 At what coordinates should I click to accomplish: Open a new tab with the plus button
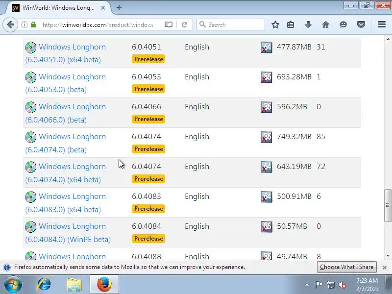pyautogui.click(x=119, y=8)
